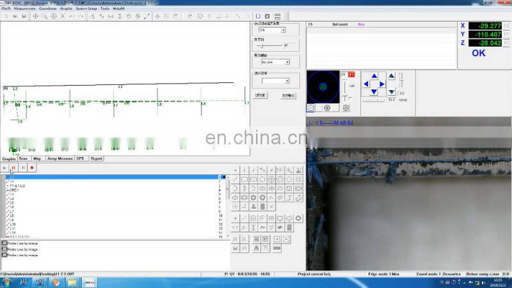Click the 1/2 toggle beside the X coordinate
512x288 pixels.
coord(505,26)
